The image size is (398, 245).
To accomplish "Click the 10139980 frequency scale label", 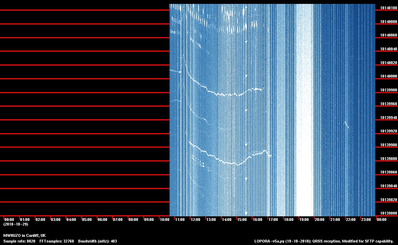I will click(x=389, y=90).
